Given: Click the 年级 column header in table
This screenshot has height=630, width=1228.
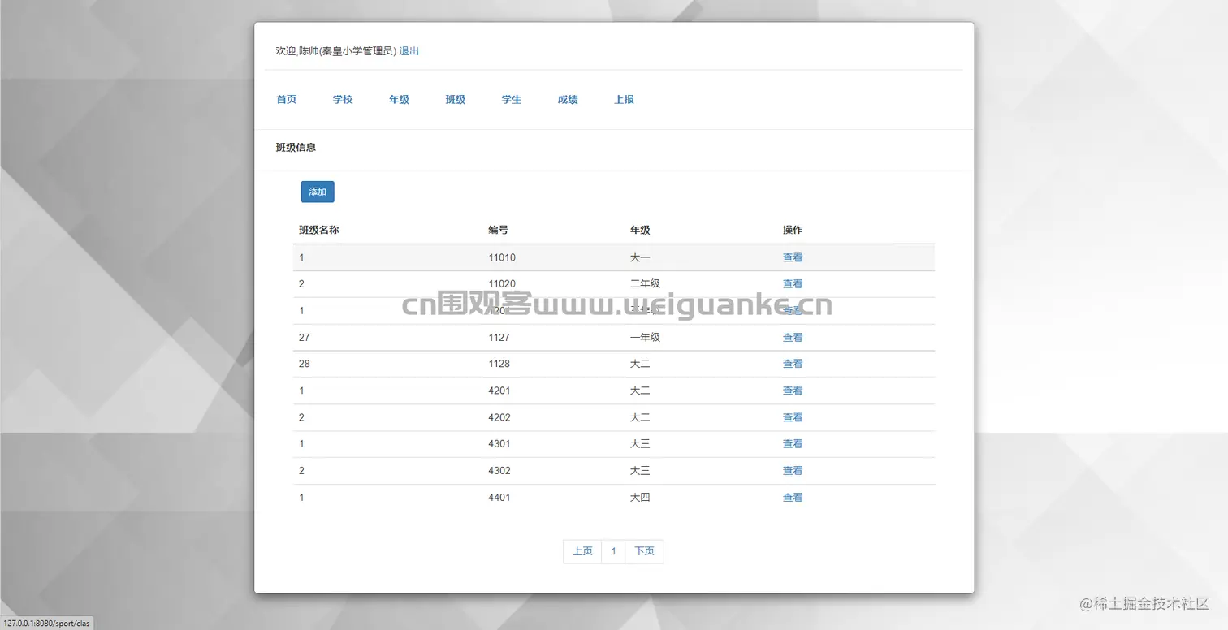Looking at the screenshot, I should pyautogui.click(x=640, y=230).
